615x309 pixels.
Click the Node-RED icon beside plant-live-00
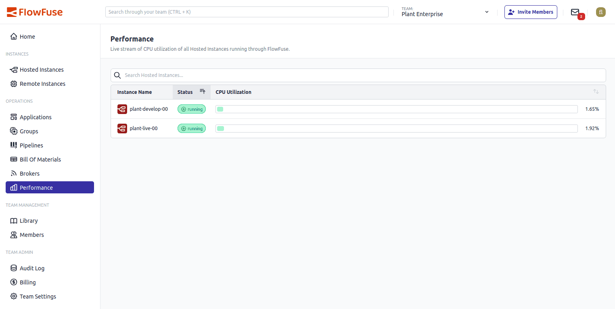(x=122, y=128)
